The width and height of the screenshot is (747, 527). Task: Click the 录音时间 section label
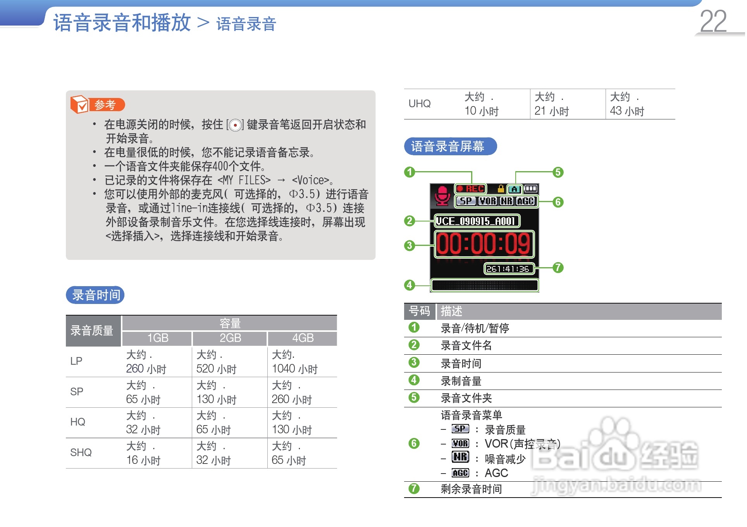[x=95, y=295]
